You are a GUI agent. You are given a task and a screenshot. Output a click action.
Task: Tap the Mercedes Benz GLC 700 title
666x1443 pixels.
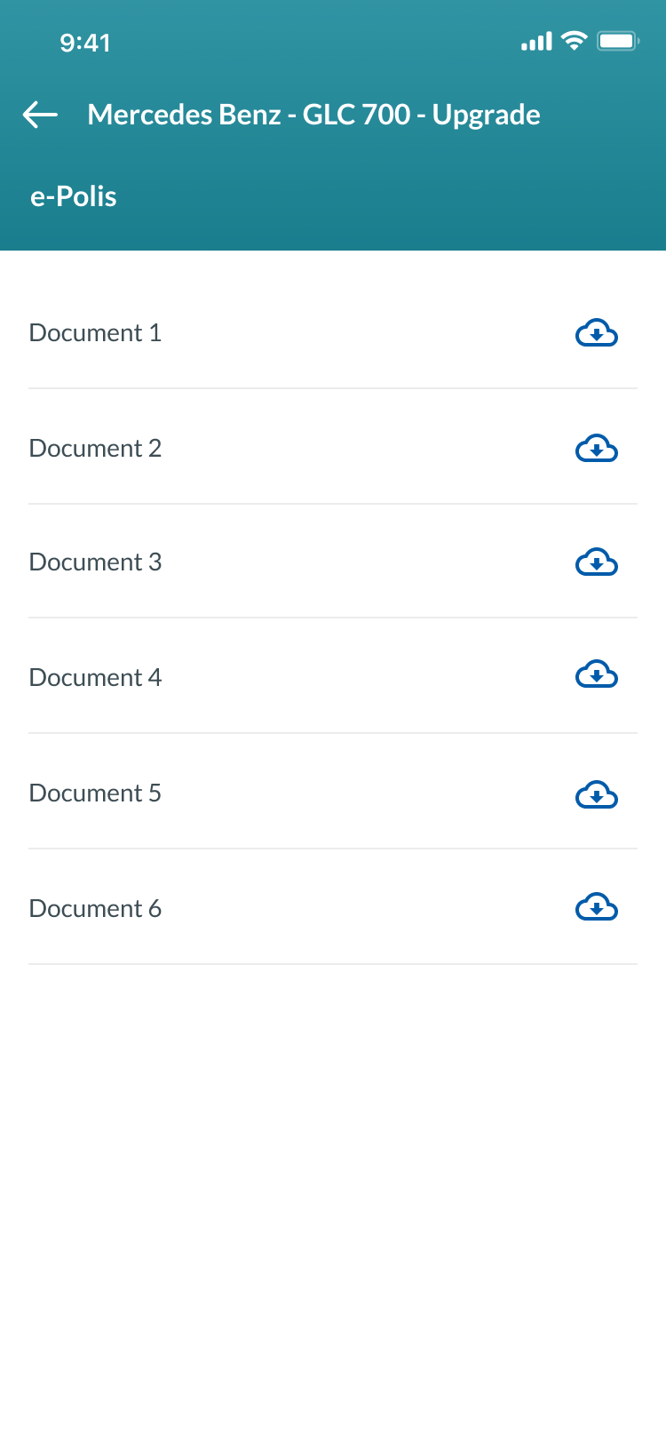pos(313,115)
